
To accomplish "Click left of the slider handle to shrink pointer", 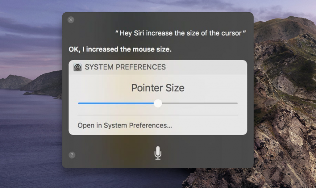I will (x=117, y=104).
